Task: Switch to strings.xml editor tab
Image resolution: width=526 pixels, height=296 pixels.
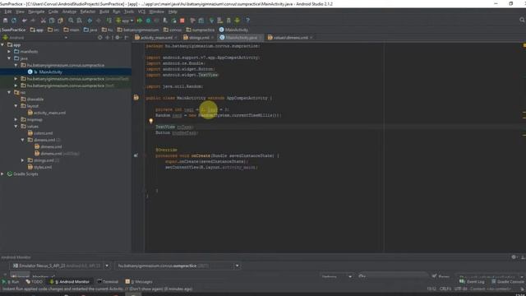Action: point(199,38)
